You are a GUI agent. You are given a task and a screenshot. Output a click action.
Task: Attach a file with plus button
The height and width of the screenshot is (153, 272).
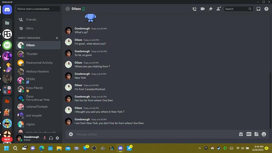[71, 134]
